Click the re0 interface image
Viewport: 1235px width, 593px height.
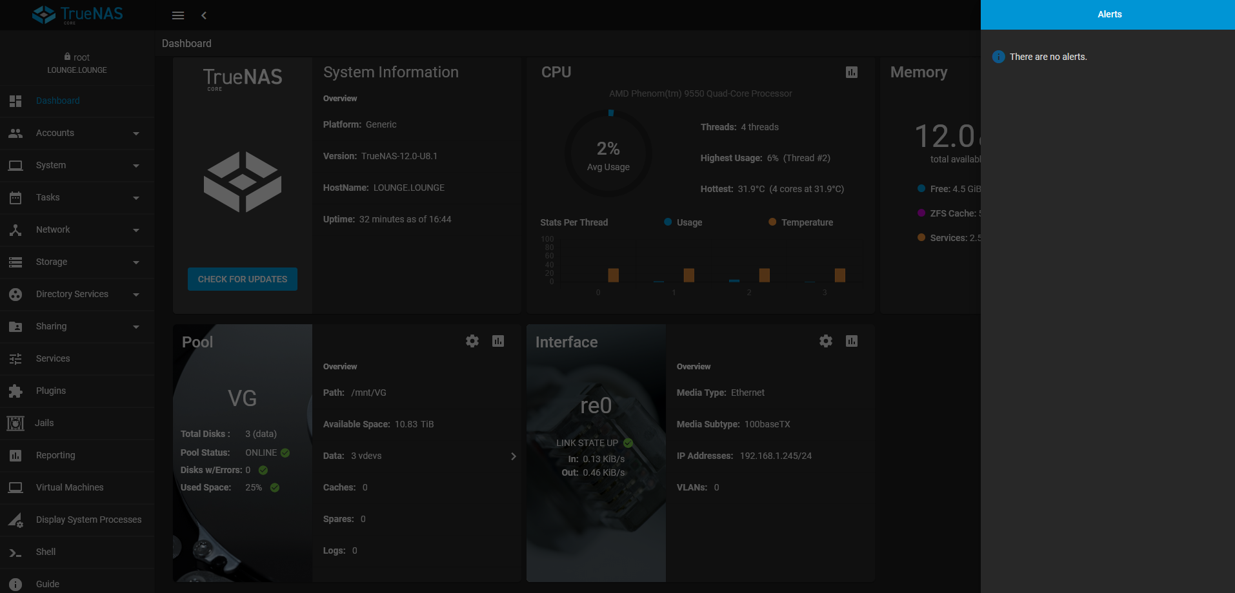tap(596, 453)
